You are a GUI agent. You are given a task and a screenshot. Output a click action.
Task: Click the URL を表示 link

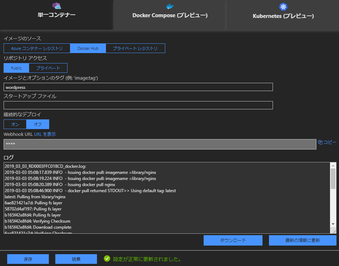tap(45, 134)
